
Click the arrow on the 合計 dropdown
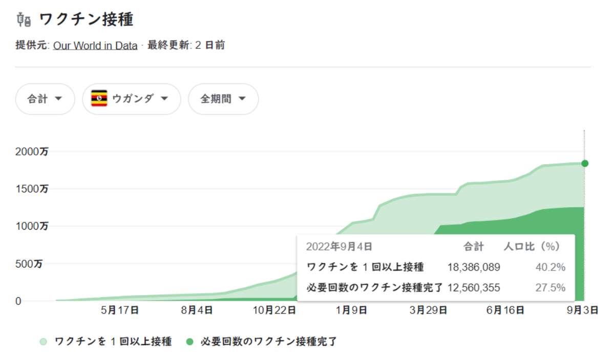pyautogui.click(x=58, y=99)
